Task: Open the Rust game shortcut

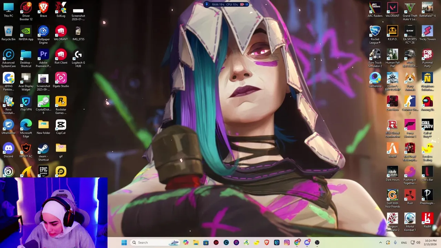Action: tap(410, 197)
